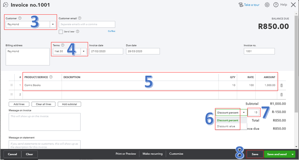Click the Terms help icon
Screen dimensions: 299x160
[x=63, y=45]
